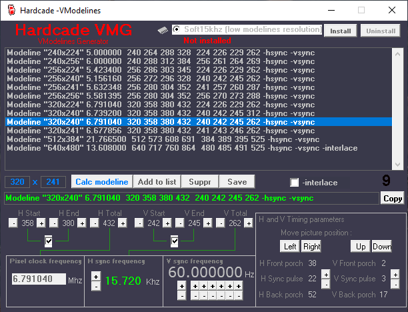Screen dimensions: 408x312
Task: Increase V End with plus button
Action: pos(208,223)
